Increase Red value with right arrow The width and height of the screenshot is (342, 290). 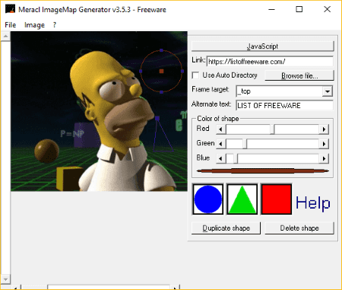(324, 129)
